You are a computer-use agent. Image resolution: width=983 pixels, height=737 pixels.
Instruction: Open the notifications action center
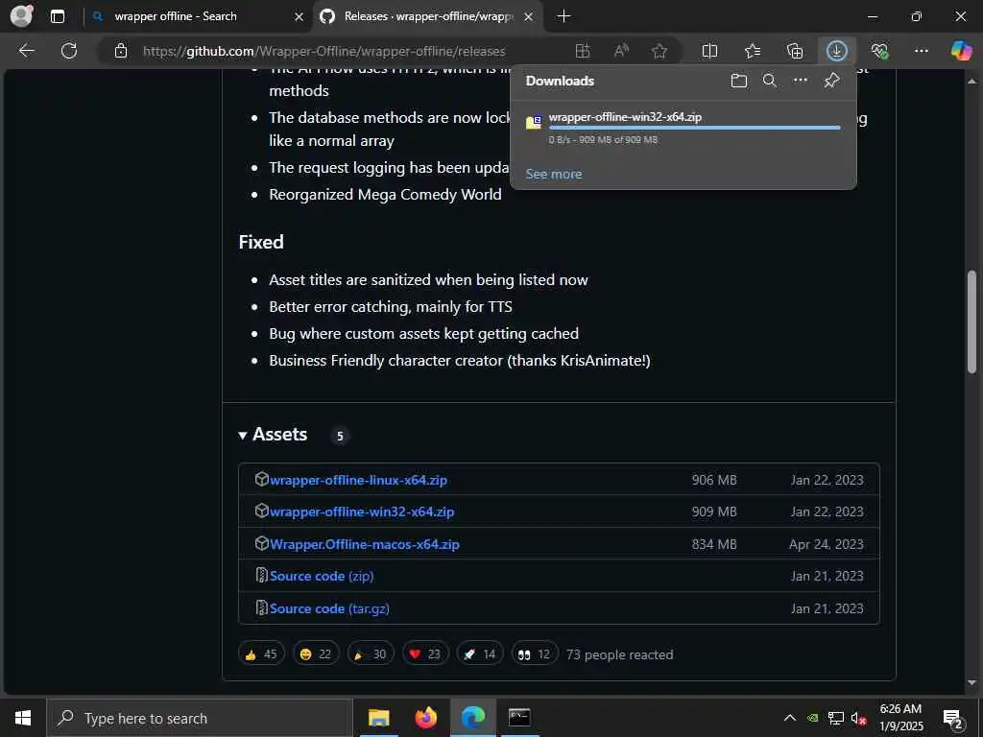(x=953, y=719)
